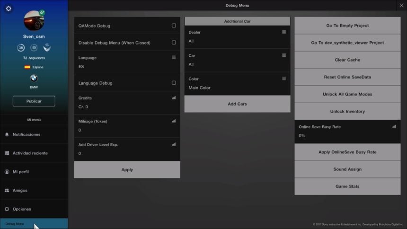Click the Clear Cache button
This screenshot has width=407, height=229.
click(x=347, y=60)
